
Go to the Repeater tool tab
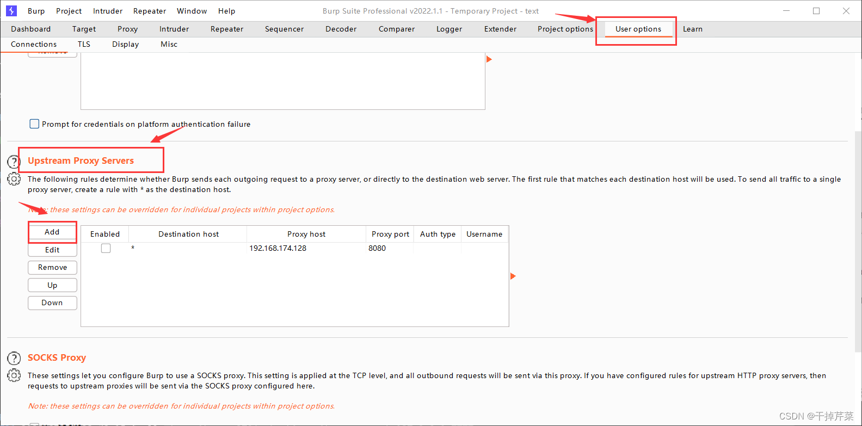click(227, 29)
